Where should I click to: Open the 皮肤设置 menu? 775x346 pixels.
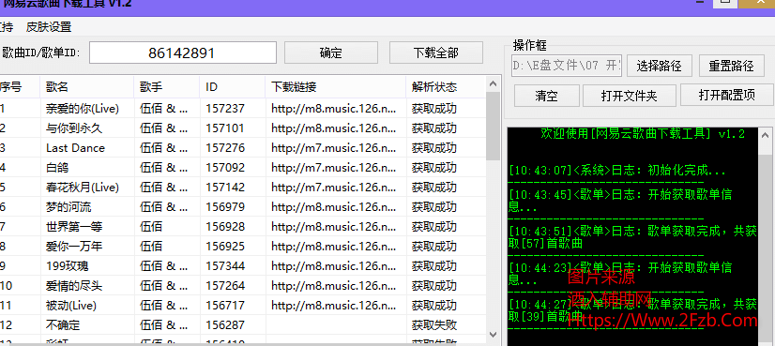(49, 26)
